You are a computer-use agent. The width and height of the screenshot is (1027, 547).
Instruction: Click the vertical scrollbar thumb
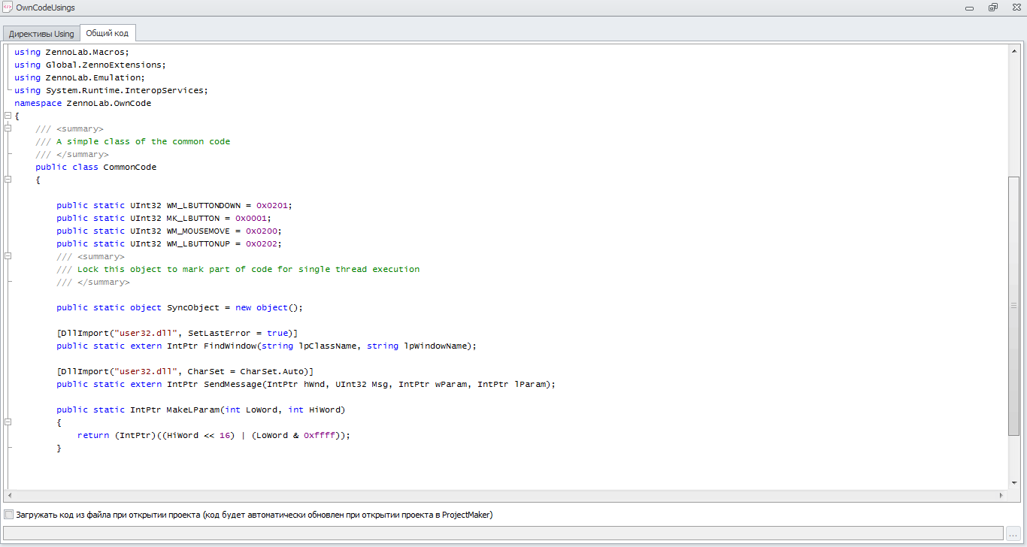point(1014,306)
